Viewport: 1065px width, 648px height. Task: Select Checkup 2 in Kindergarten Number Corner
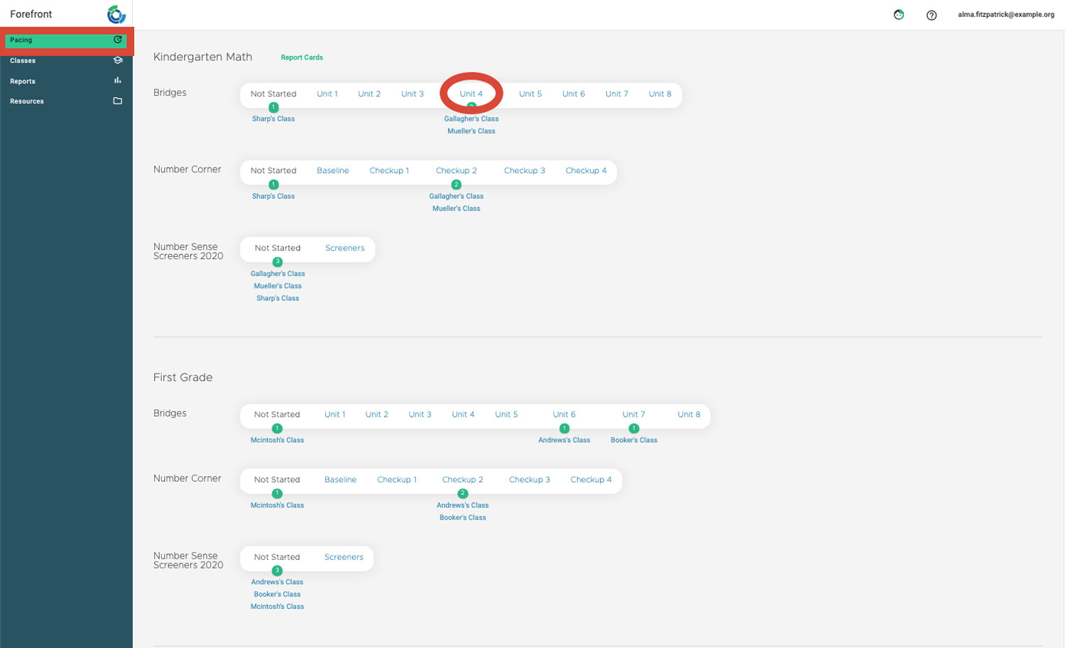[x=457, y=170]
